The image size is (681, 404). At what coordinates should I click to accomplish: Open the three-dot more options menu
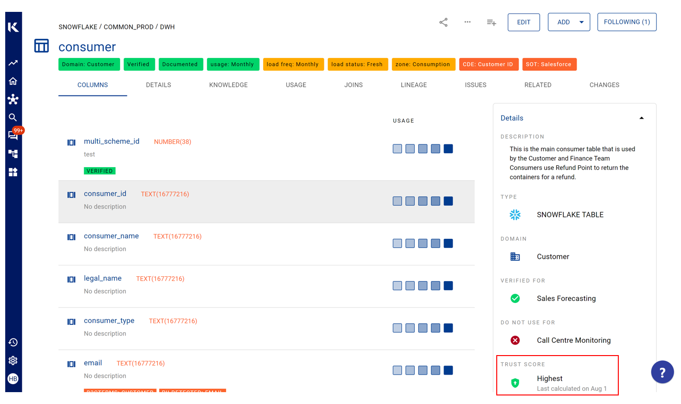coord(467,22)
